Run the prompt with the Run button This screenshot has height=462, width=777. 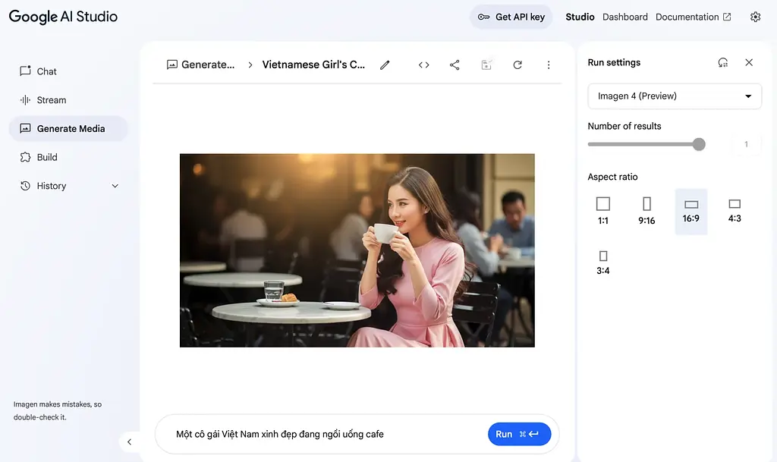click(519, 434)
